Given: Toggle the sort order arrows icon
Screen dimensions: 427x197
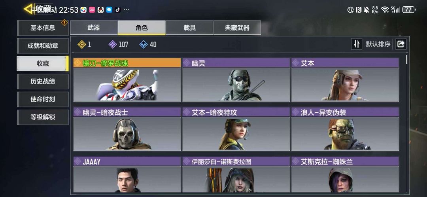Looking at the screenshot, I should pyautogui.click(x=357, y=44).
